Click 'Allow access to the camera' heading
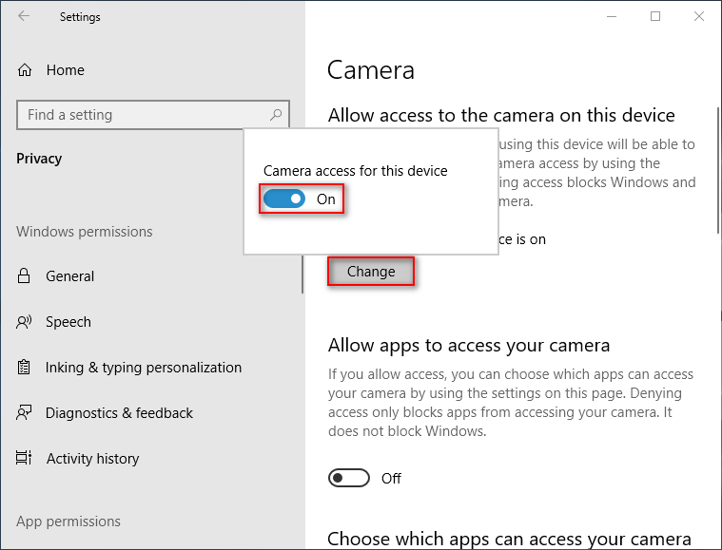The image size is (722, 550). [501, 115]
